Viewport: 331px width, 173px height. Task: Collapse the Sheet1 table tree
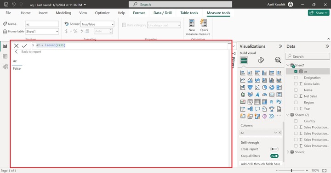(288, 65)
